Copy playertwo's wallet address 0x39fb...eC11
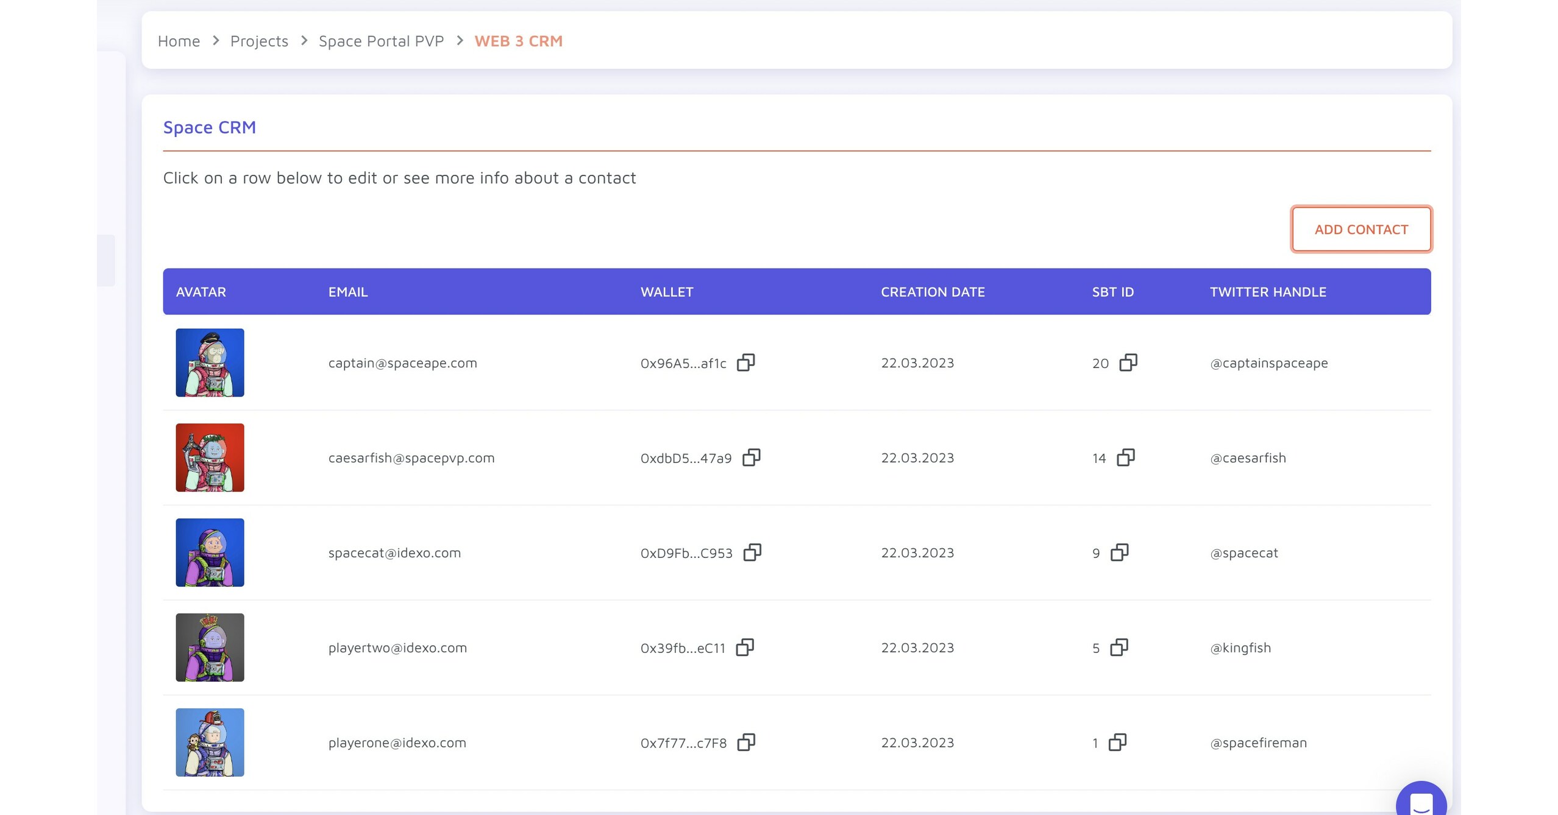This screenshot has height=815, width=1558. [746, 647]
